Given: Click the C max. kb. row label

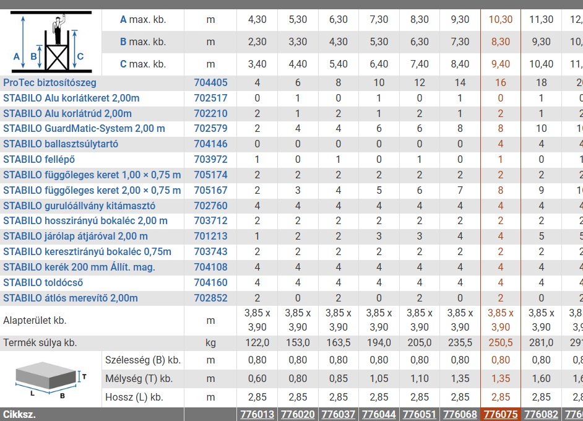Looking at the screenshot, I should pyautogui.click(x=143, y=64).
